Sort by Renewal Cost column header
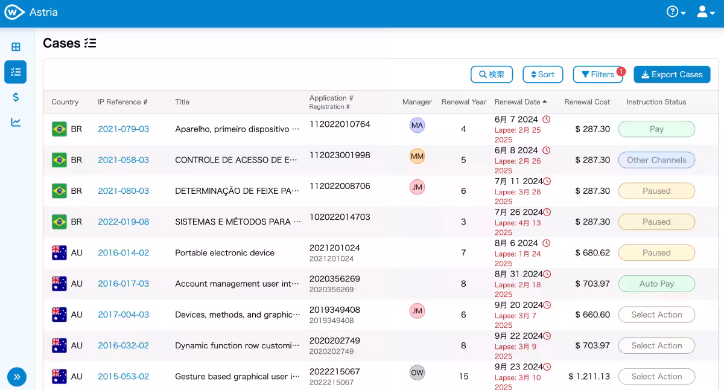This screenshot has height=390, width=724. pos(587,102)
